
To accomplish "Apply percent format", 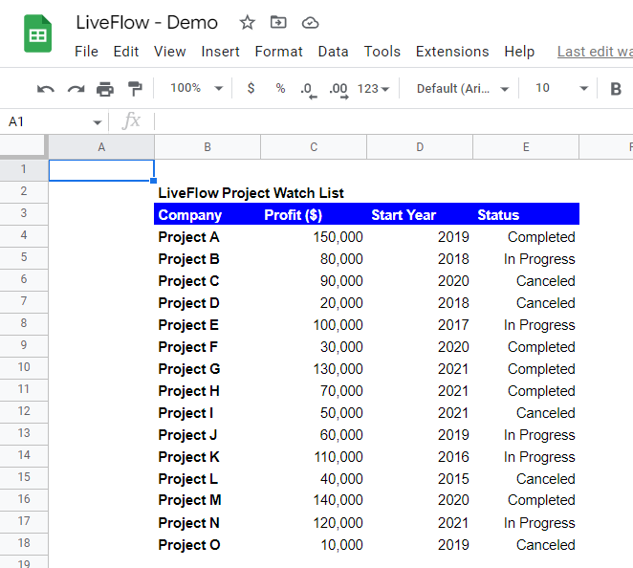I will coord(280,88).
